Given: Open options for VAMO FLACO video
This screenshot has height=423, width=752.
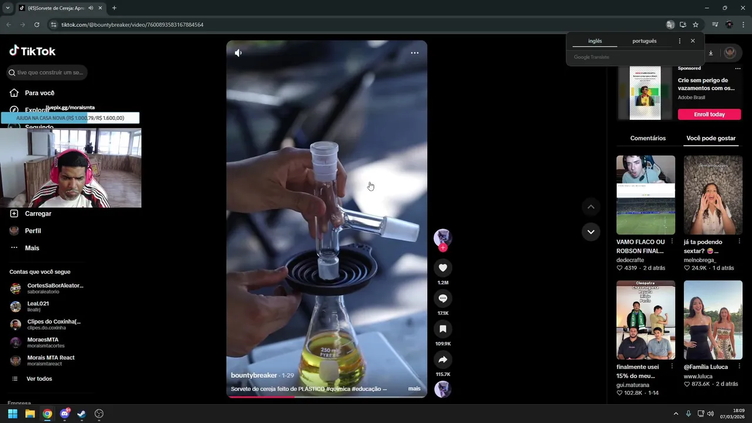Looking at the screenshot, I should point(672,241).
